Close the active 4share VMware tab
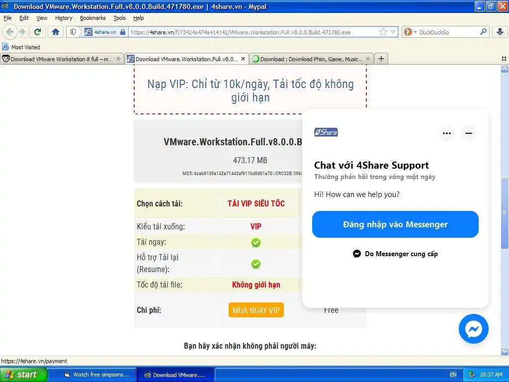The width and height of the screenshot is (509, 382). point(243,59)
